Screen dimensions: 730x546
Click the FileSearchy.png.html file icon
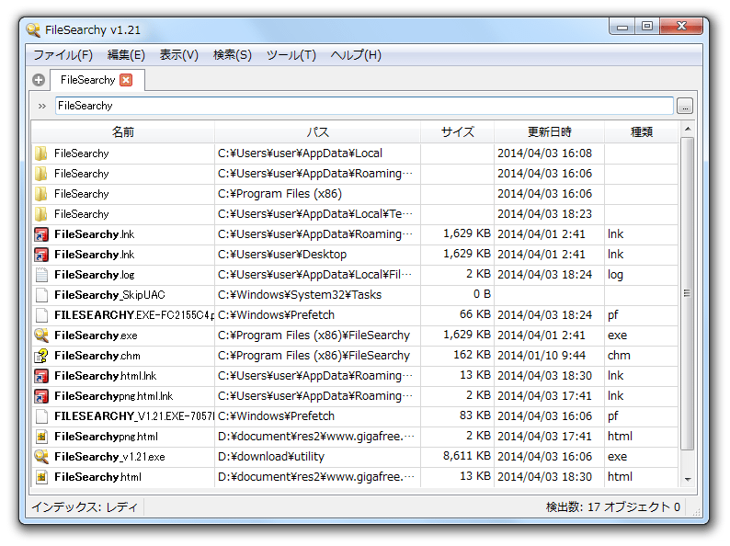pyautogui.click(x=41, y=437)
